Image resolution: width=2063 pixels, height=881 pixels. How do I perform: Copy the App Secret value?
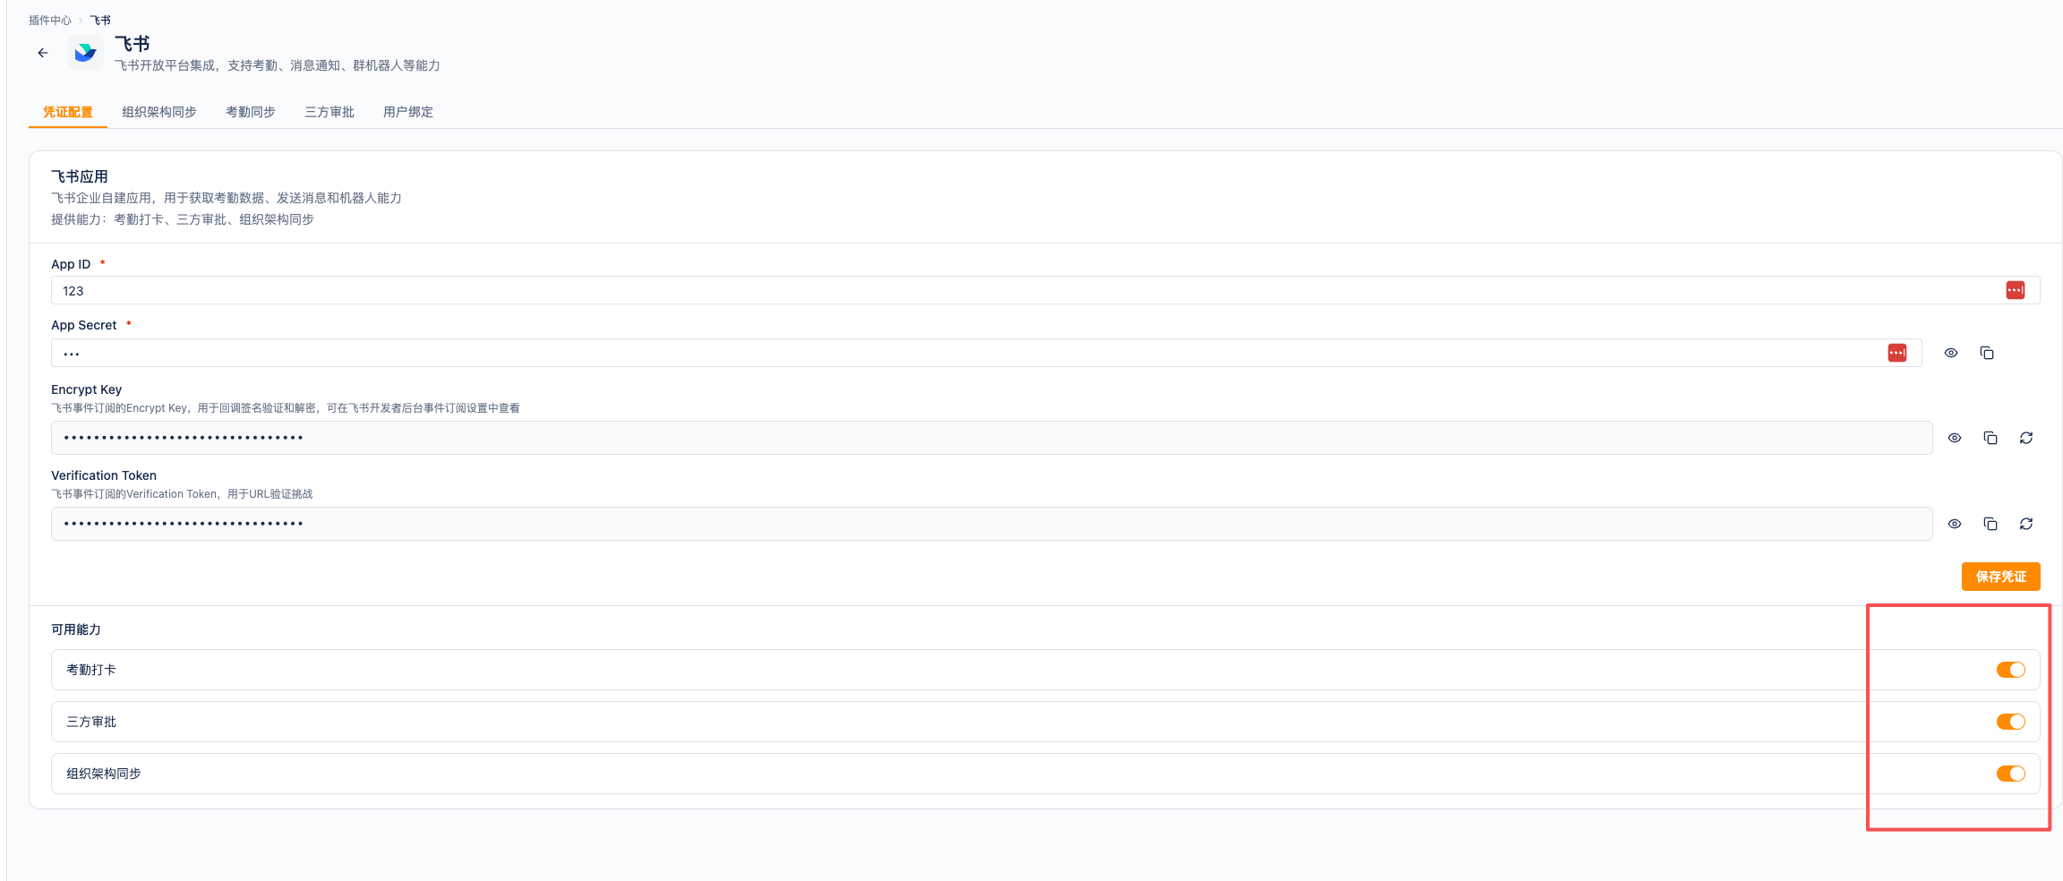coord(1986,353)
